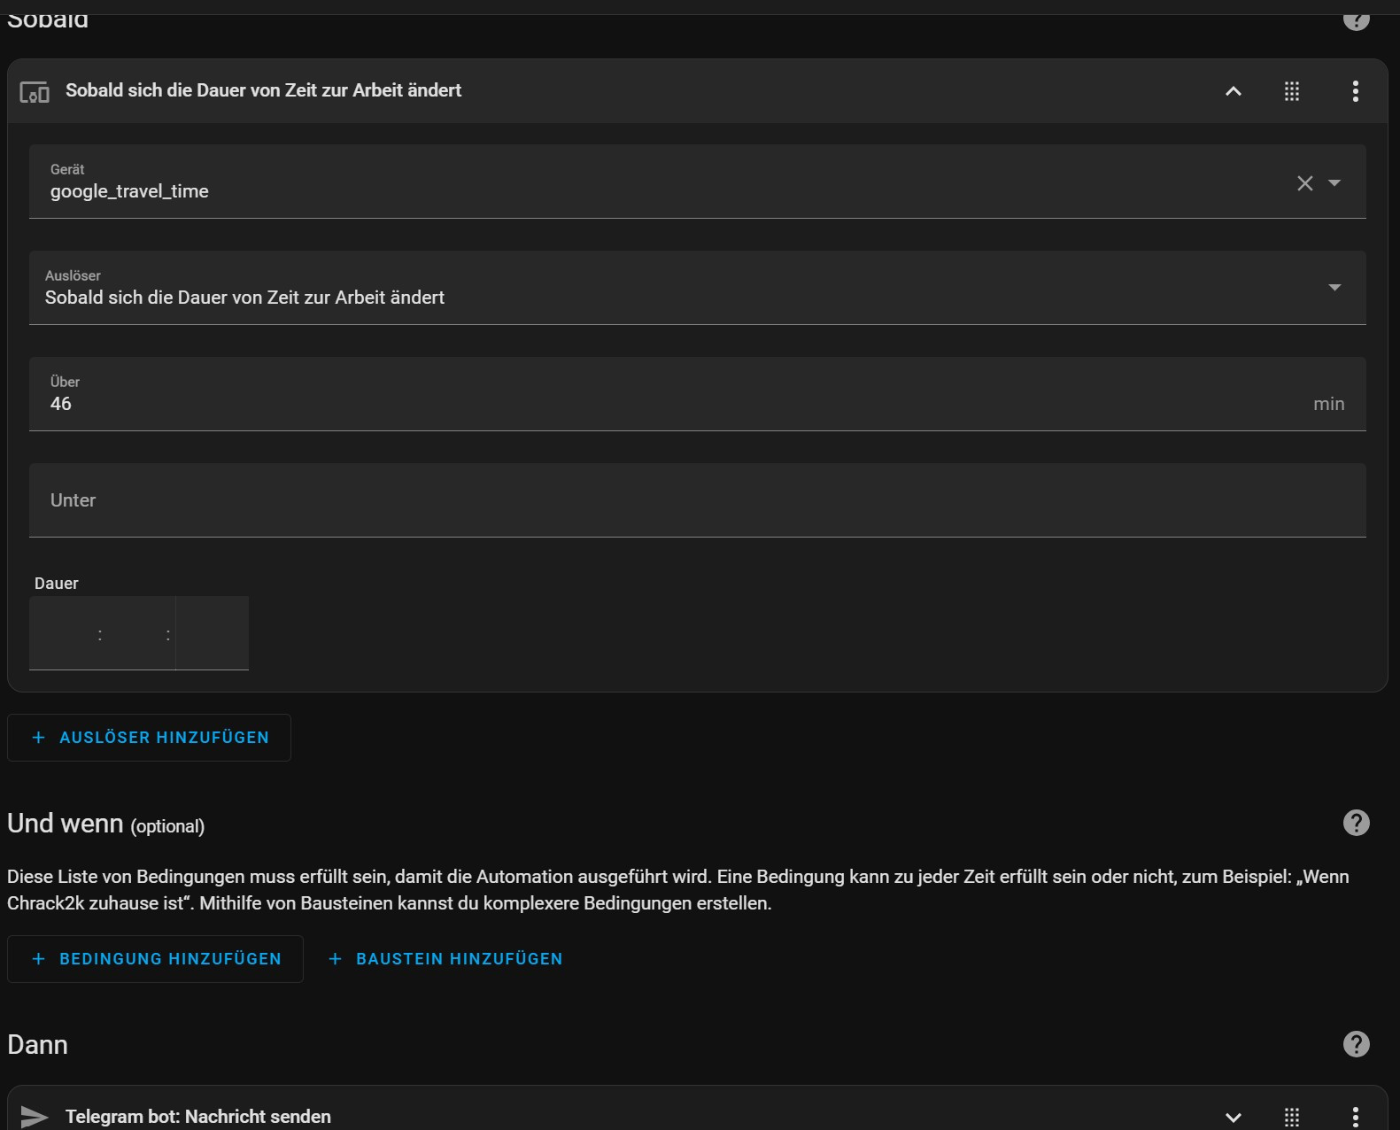Viewport: 1400px width, 1130px height.
Task: Expand the Telegram bot action card
Action: [x=1233, y=1117]
